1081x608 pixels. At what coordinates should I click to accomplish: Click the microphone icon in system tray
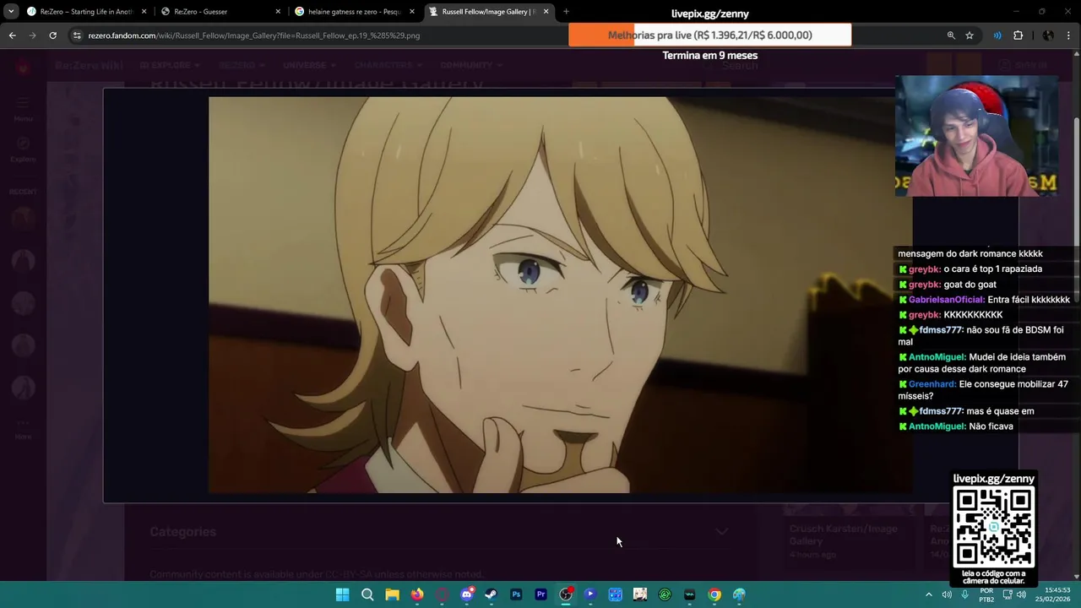click(964, 594)
